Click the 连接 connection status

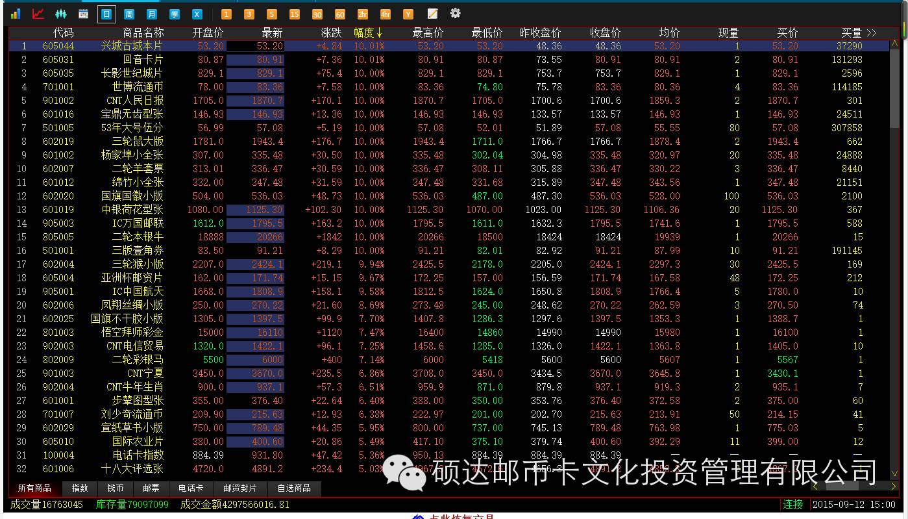click(792, 504)
